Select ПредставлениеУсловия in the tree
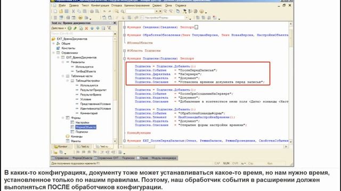Screen dimensions: 341x191 click(x=95, y=104)
